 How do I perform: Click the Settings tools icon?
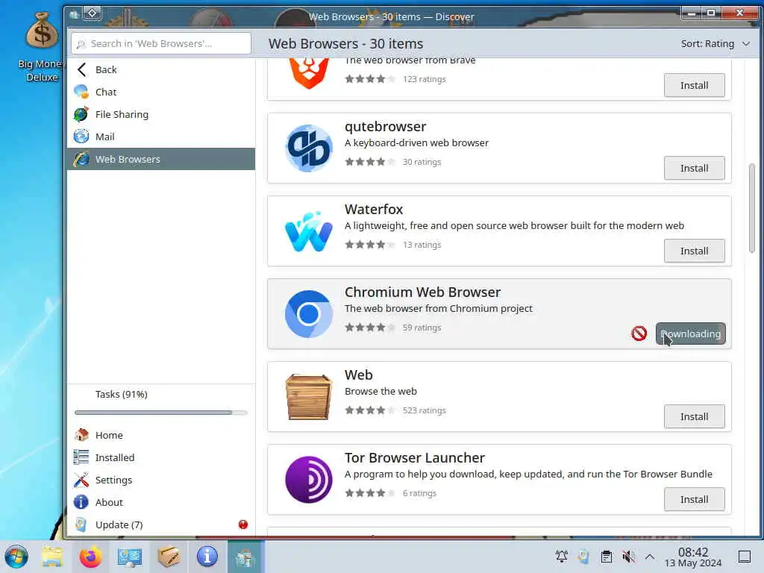[81, 480]
